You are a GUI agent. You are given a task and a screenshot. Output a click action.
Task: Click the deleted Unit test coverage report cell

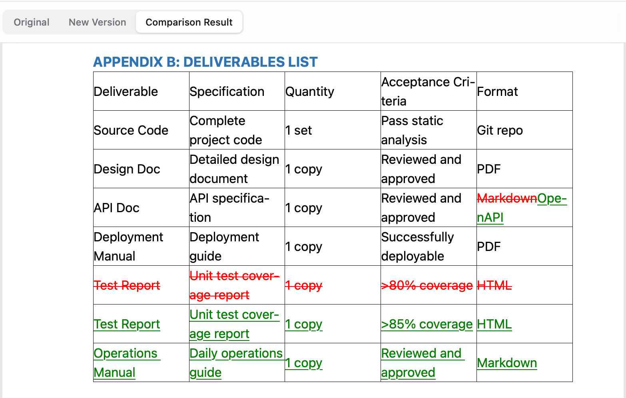pyautogui.click(x=237, y=285)
